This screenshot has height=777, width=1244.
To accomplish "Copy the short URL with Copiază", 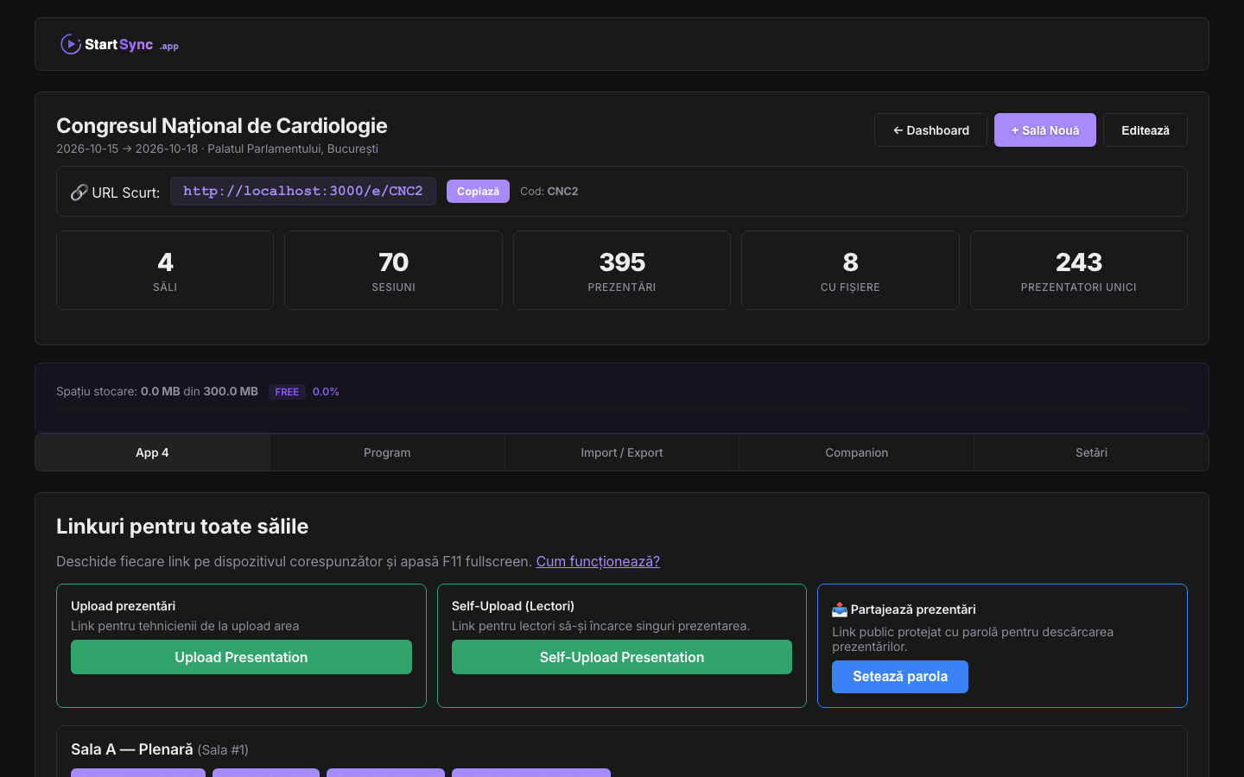I will tap(478, 192).
